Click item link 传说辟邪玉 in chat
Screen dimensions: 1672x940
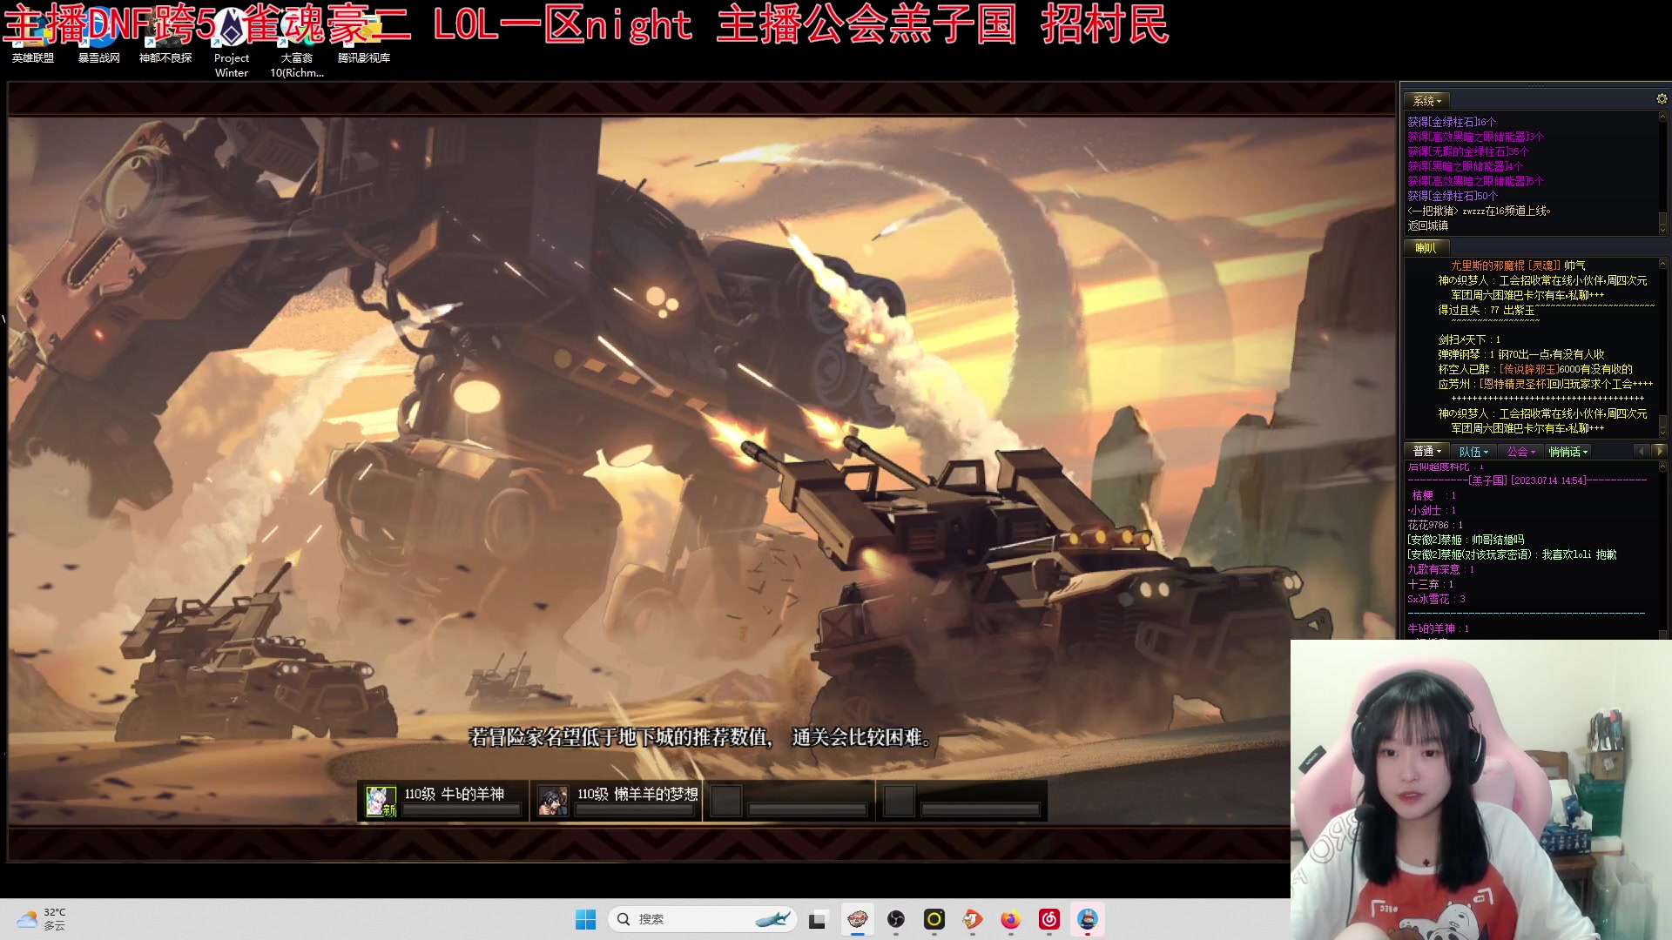click(1528, 369)
